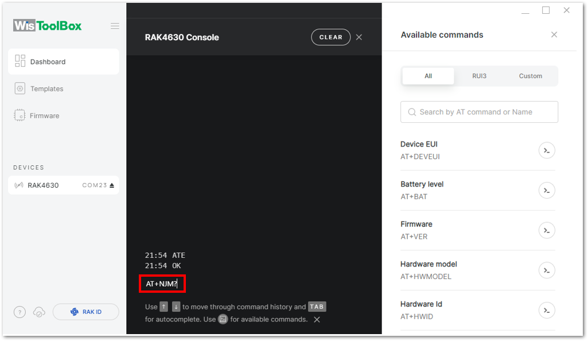Click the console command input field

[162, 284]
